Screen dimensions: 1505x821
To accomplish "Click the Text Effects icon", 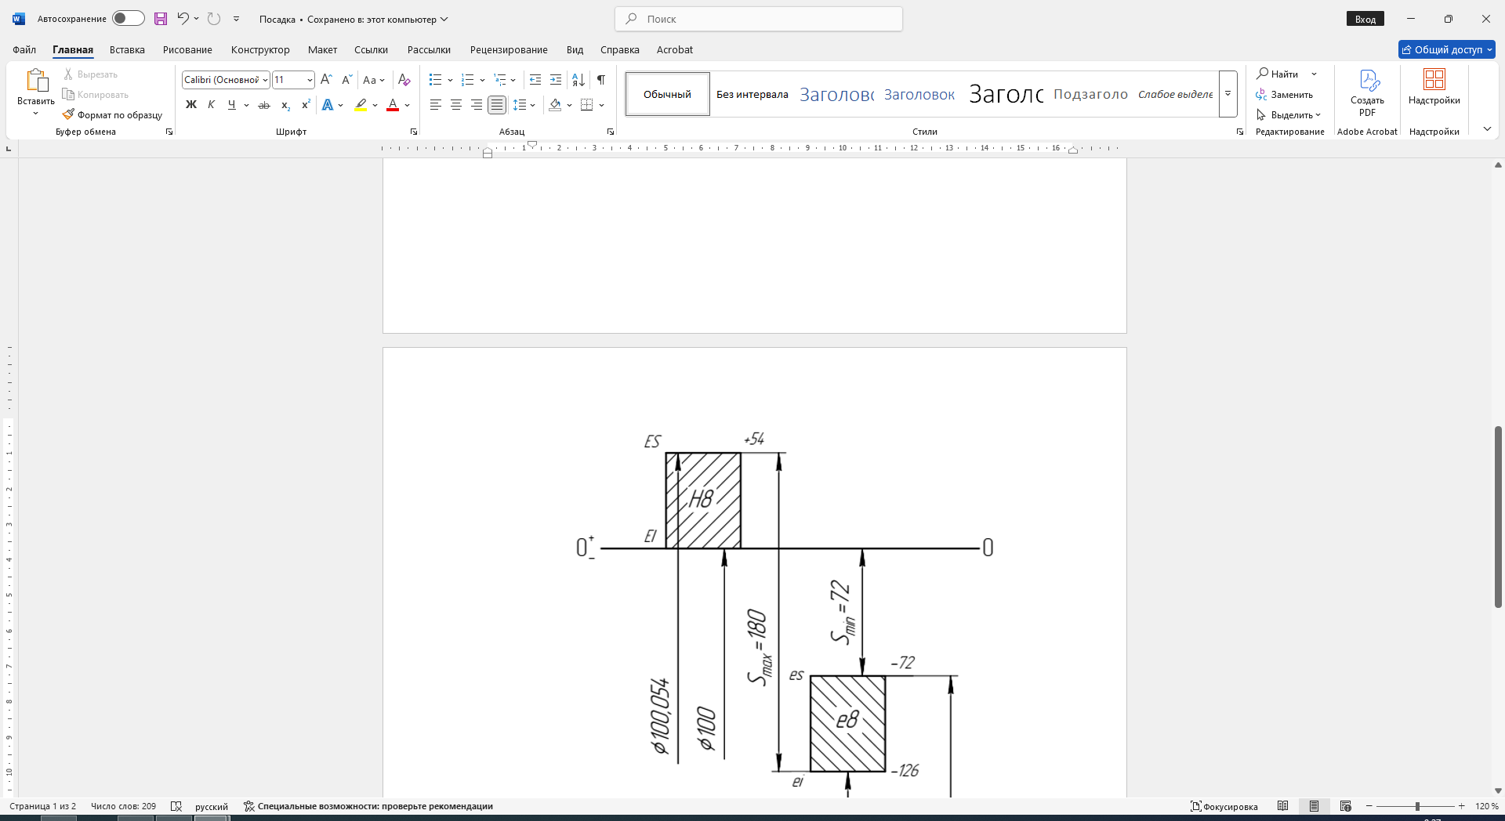I will [328, 105].
